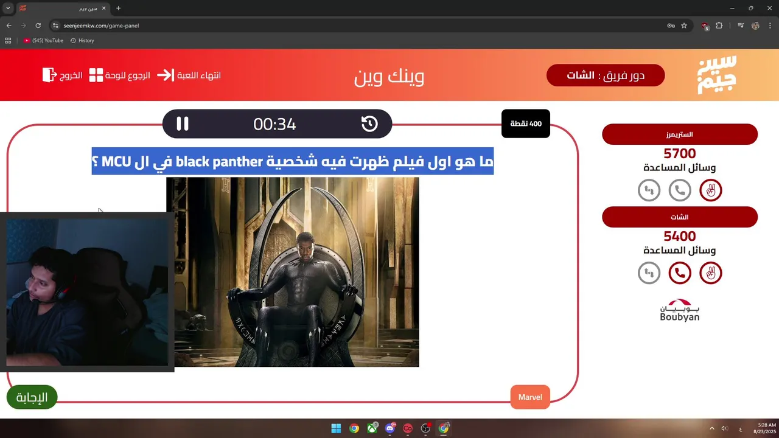Click الرجوع للوحة to return to the board
The width and height of the screenshot is (779, 438).
click(x=119, y=75)
